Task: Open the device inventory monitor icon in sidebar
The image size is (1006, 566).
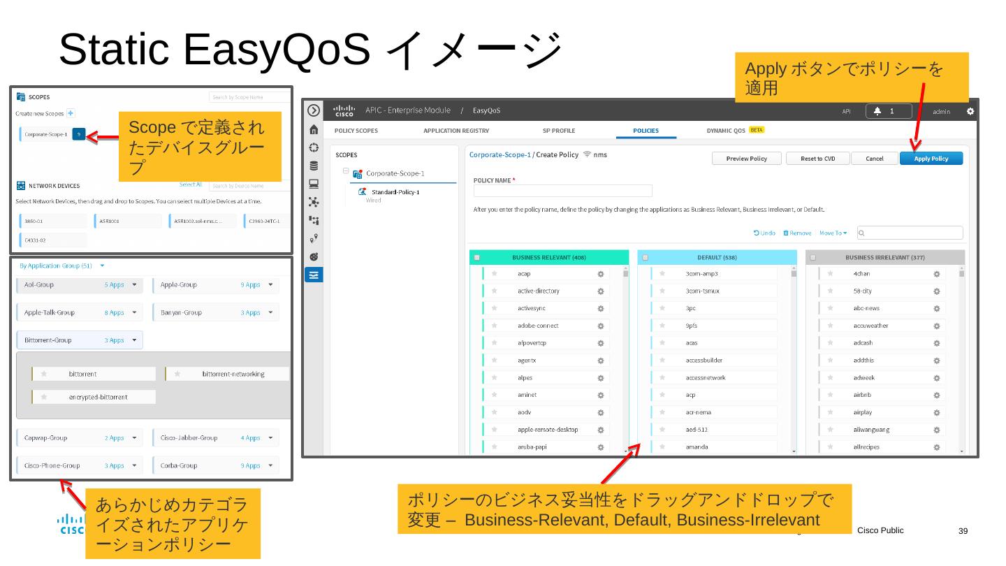Action: click(314, 184)
